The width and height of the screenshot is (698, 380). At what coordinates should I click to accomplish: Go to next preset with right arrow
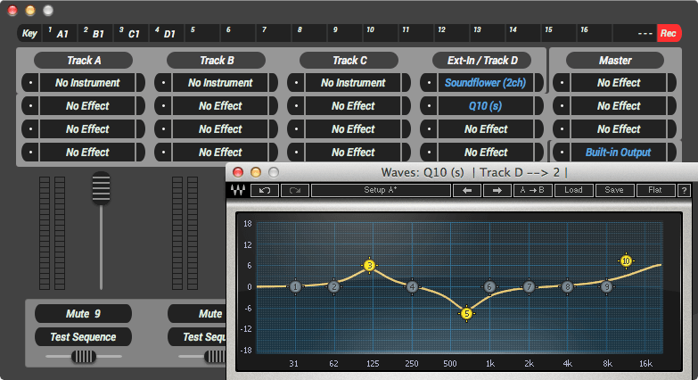497,190
